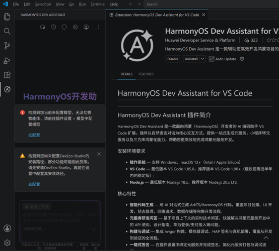Focus the chat prompt input area
Image resolution: width=279 pixels, height=251 pixels.
[x=59, y=217]
